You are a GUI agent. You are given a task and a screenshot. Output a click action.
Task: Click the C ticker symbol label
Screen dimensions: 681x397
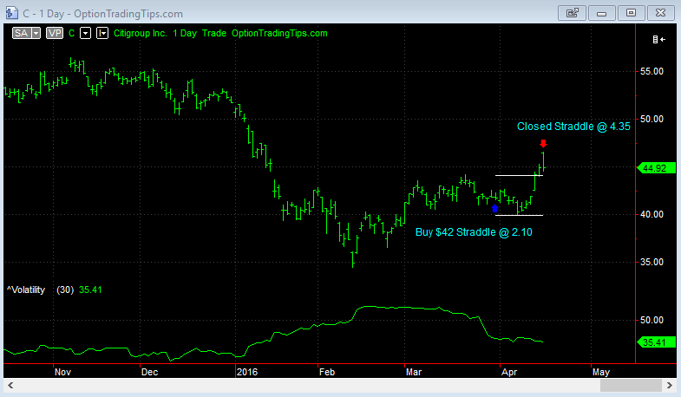tap(72, 34)
